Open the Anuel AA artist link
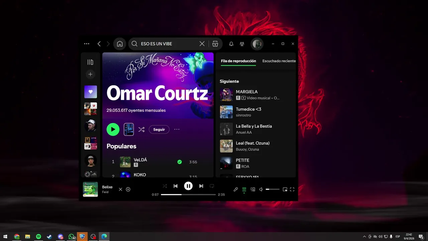This screenshot has height=241, width=428. point(244,132)
